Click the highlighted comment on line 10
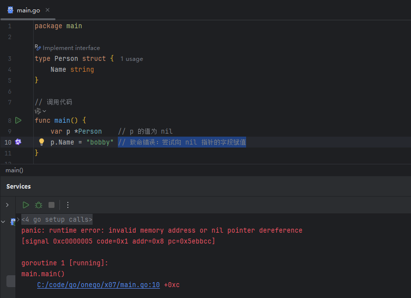This screenshot has height=298, width=411. (x=182, y=142)
